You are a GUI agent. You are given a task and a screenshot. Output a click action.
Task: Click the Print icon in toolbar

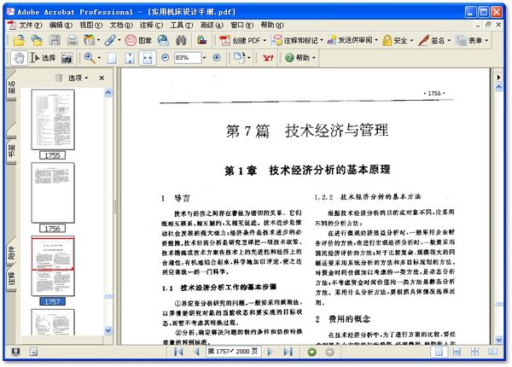[71, 40]
